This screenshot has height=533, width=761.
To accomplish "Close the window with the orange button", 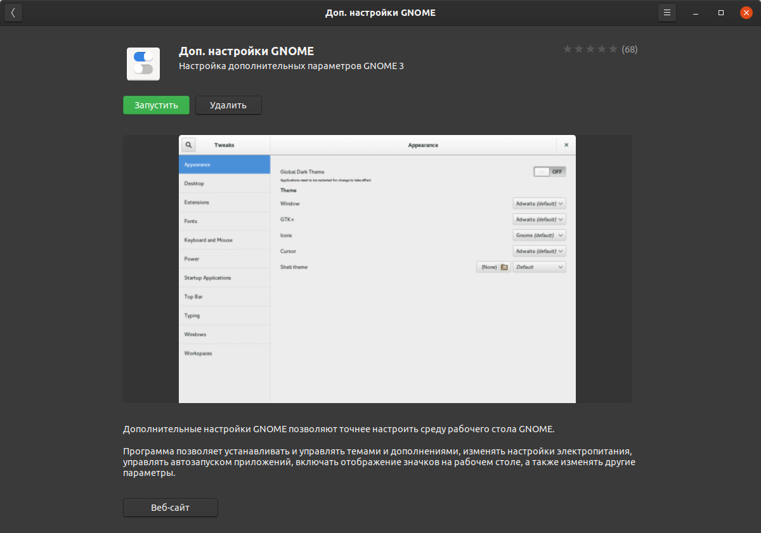I will click(x=746, y=13).
